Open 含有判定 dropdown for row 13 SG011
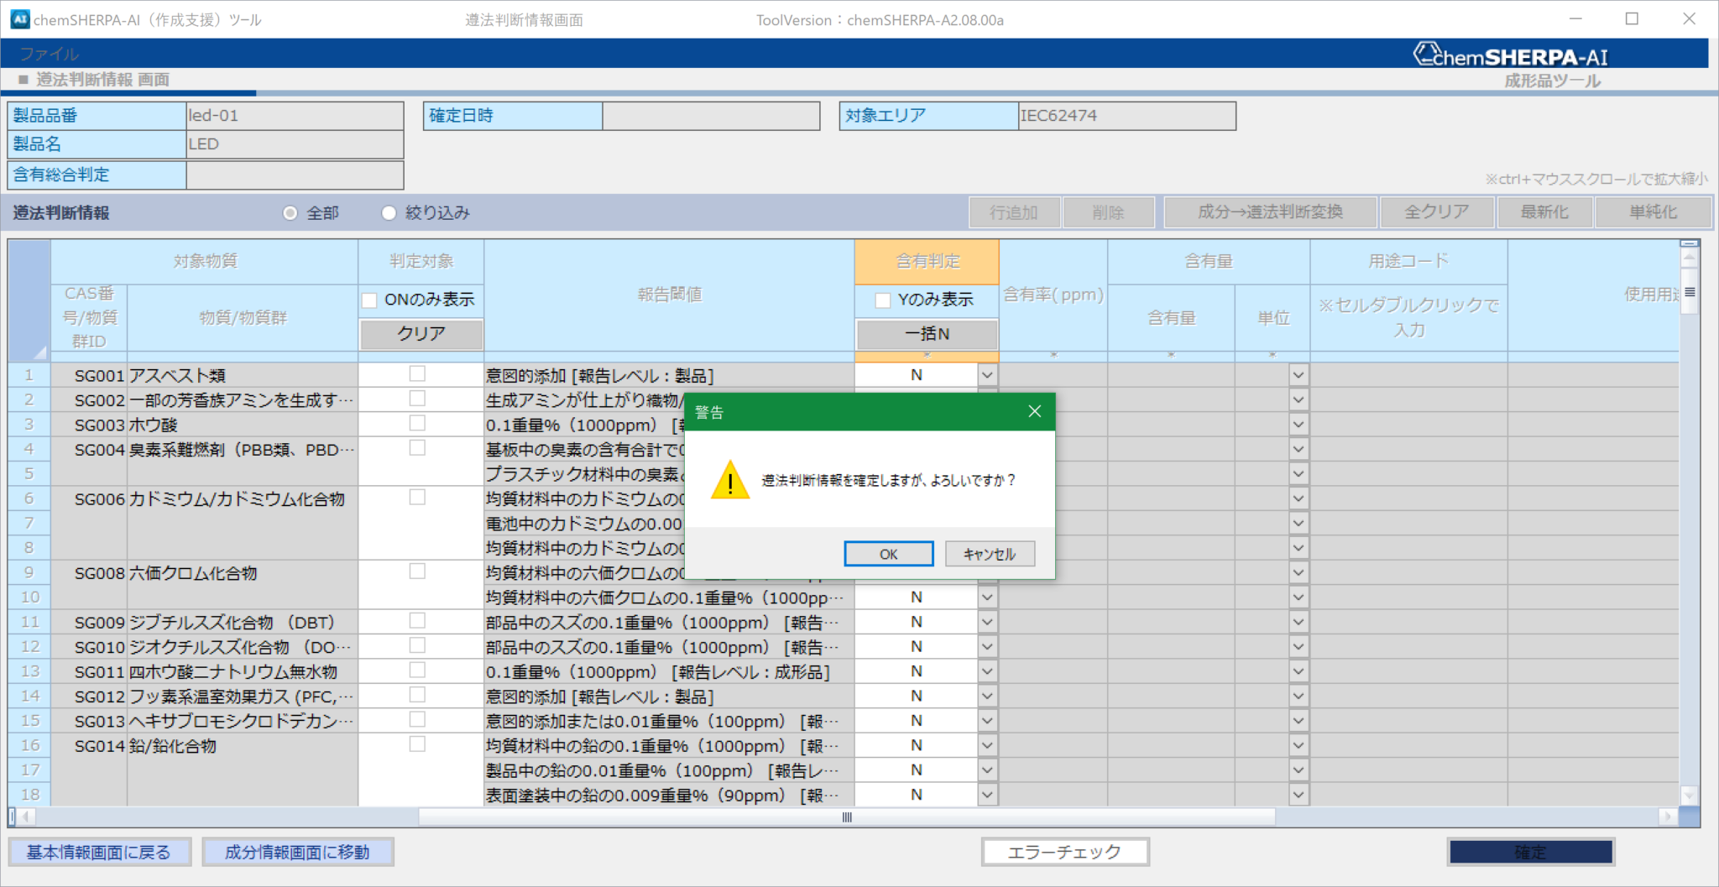Image resolution: width=1719 pixels, height=887 pixels. coord(987,671)
